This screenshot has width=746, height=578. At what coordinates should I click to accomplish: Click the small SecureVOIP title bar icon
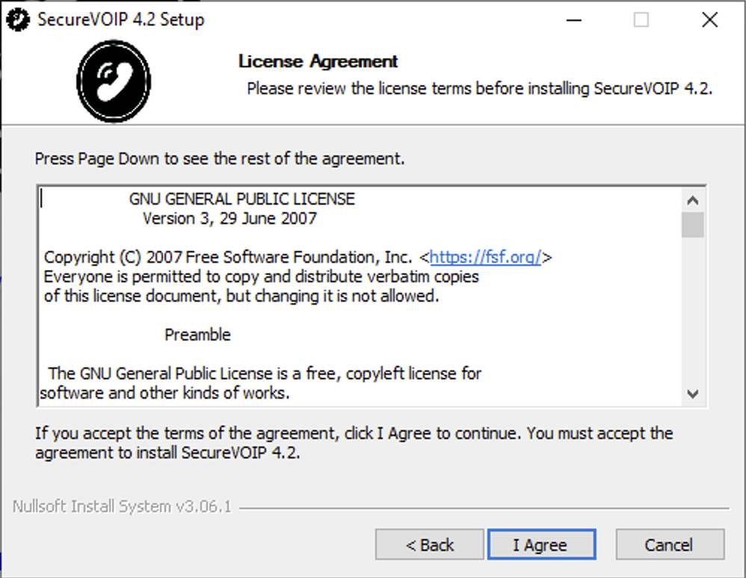point(18,20)
